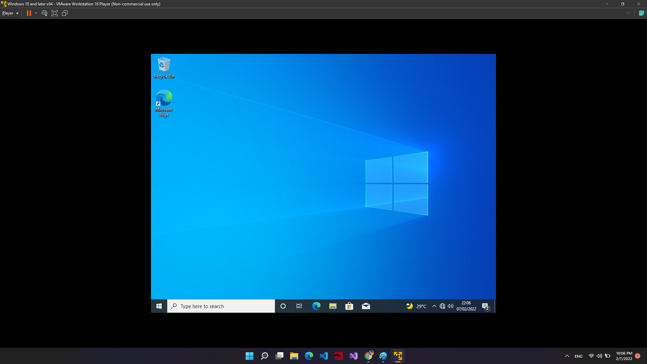Open Task View in guest taskbar

pos(299,306)
